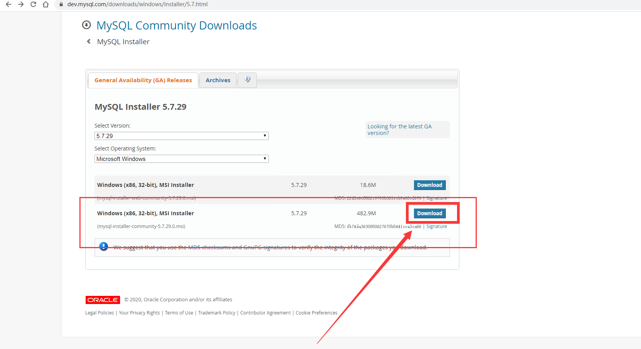Open the information icon tab

[247, 80]
